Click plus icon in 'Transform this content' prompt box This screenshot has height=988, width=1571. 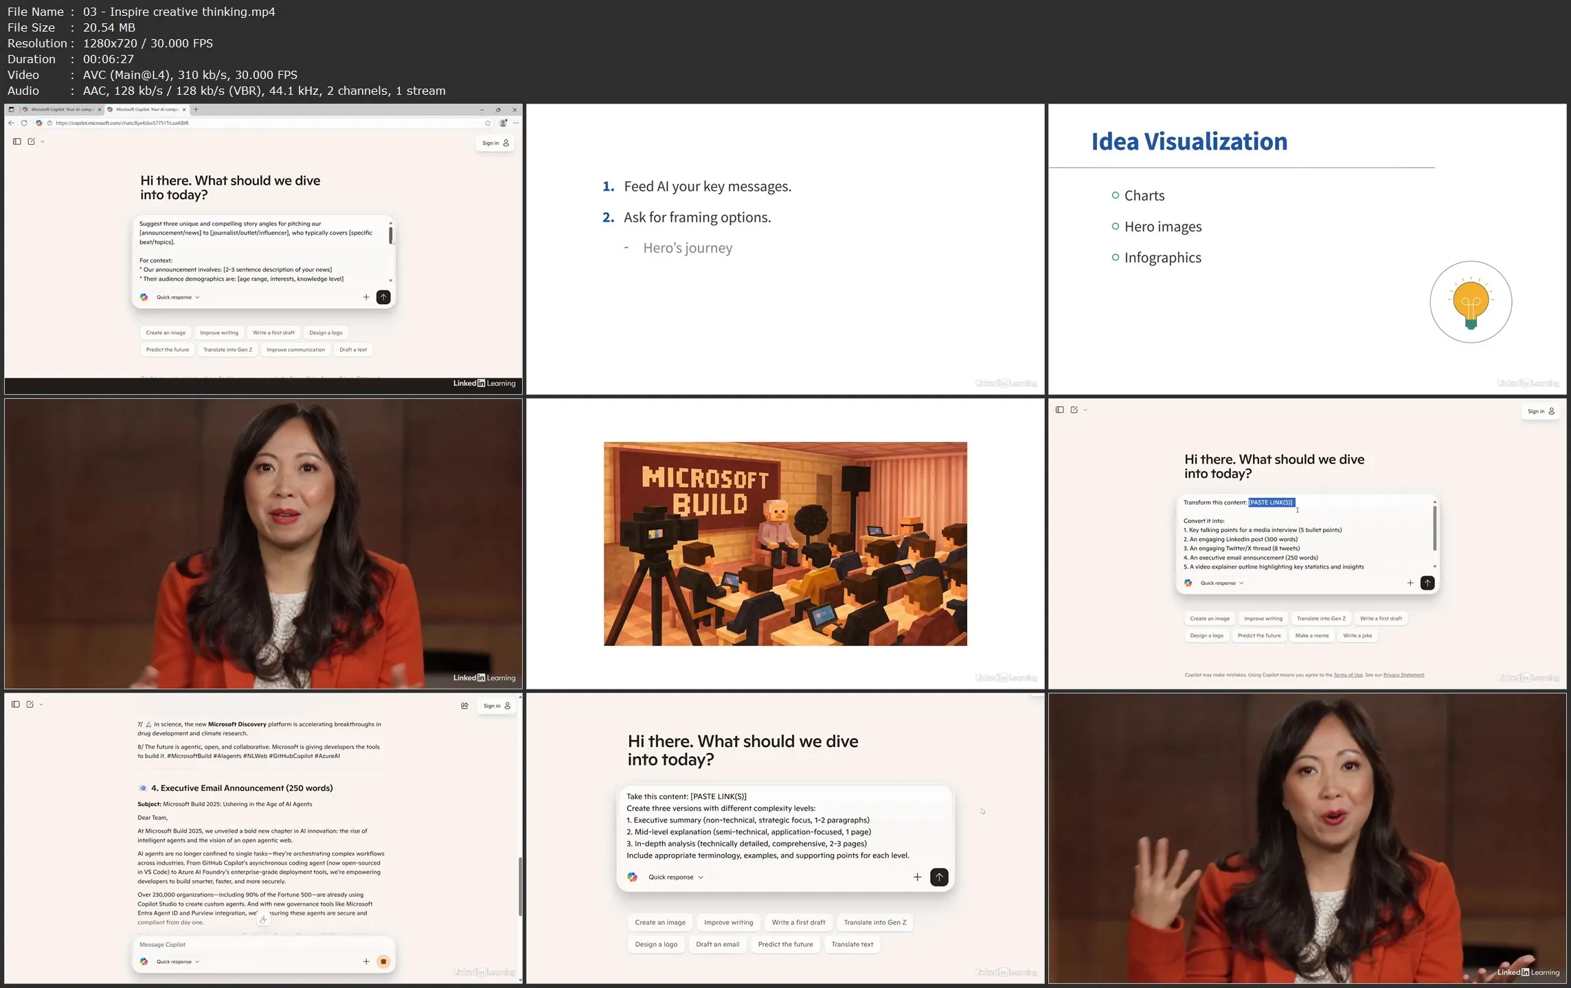point(1410,583)
